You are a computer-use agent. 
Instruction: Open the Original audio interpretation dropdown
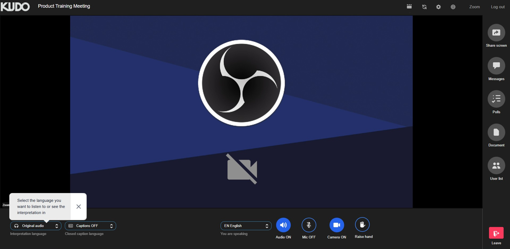(x=36, y=226)
